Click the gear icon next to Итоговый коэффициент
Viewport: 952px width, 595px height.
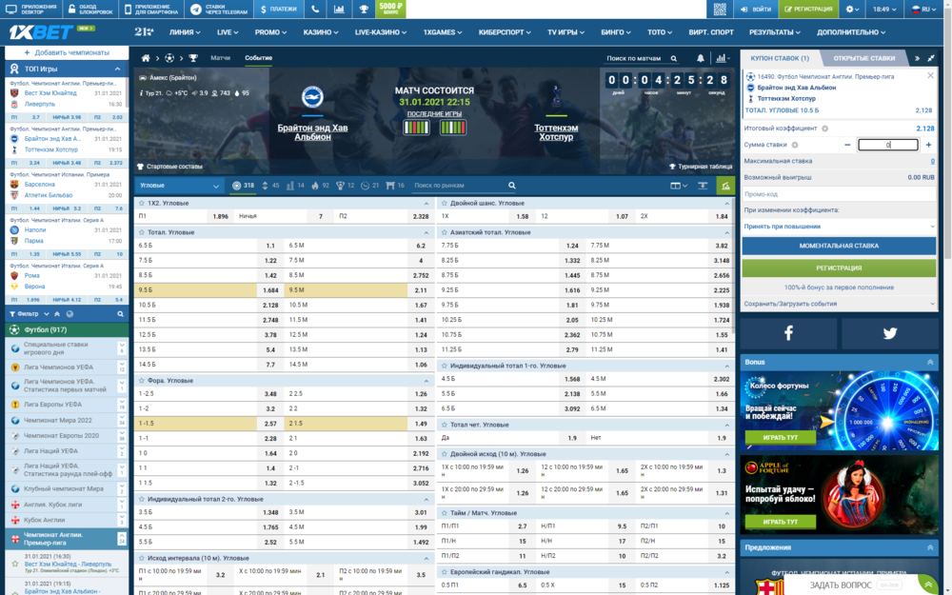[825, 129]
